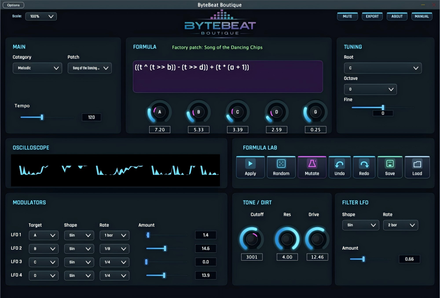Click the Res knob

tap(287, 239)
